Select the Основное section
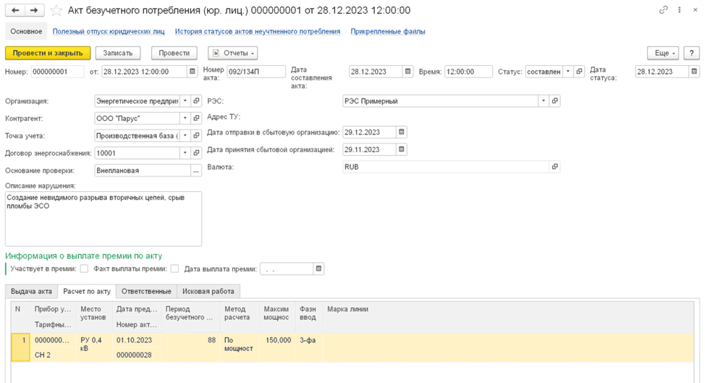705x383 pixels. coord(26,31)
